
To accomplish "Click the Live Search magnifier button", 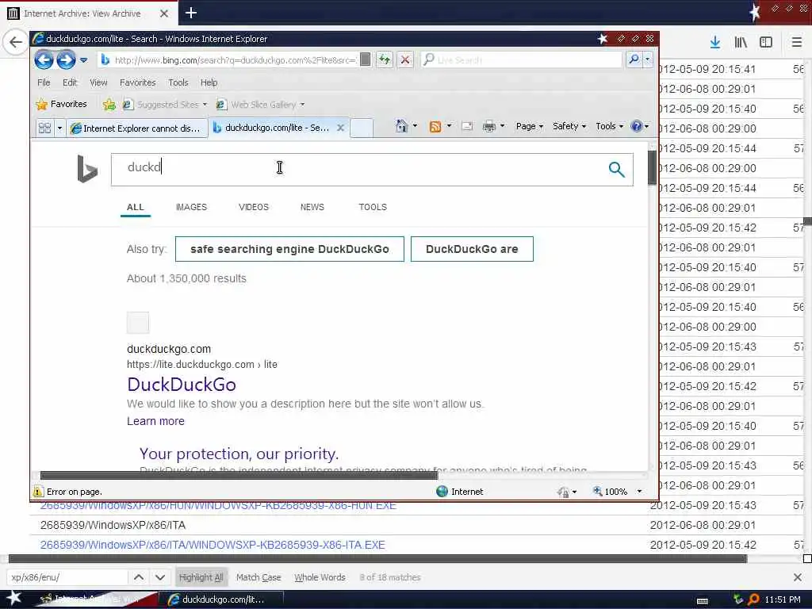I will tap(634, 59).
